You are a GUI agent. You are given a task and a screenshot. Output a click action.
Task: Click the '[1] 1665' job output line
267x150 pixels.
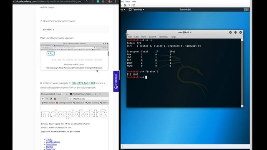coord(133,74)
